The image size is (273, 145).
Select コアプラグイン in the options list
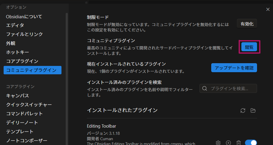[x=22, y=61]
